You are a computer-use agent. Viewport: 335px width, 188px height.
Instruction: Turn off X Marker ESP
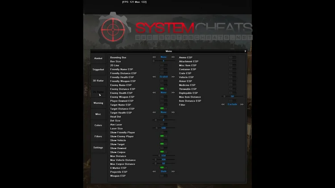coord(163,168)
